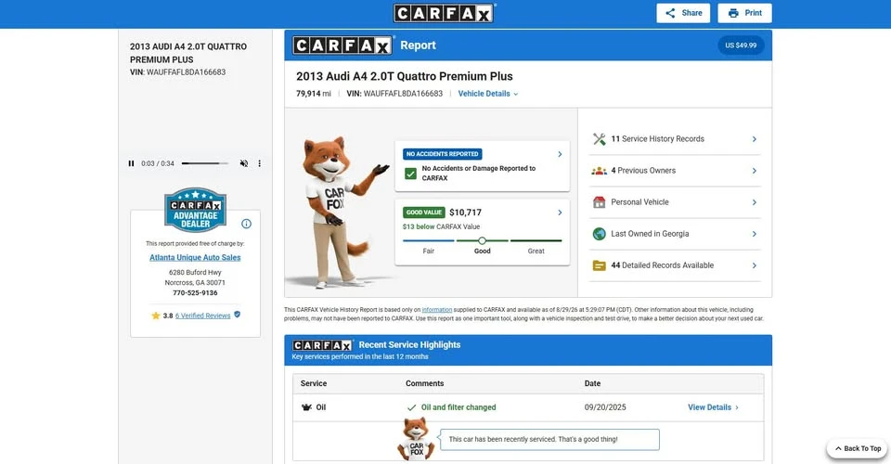Click the Oil and filter changed comment
This screenshot has height=464, width=891.
pos(458,407)
